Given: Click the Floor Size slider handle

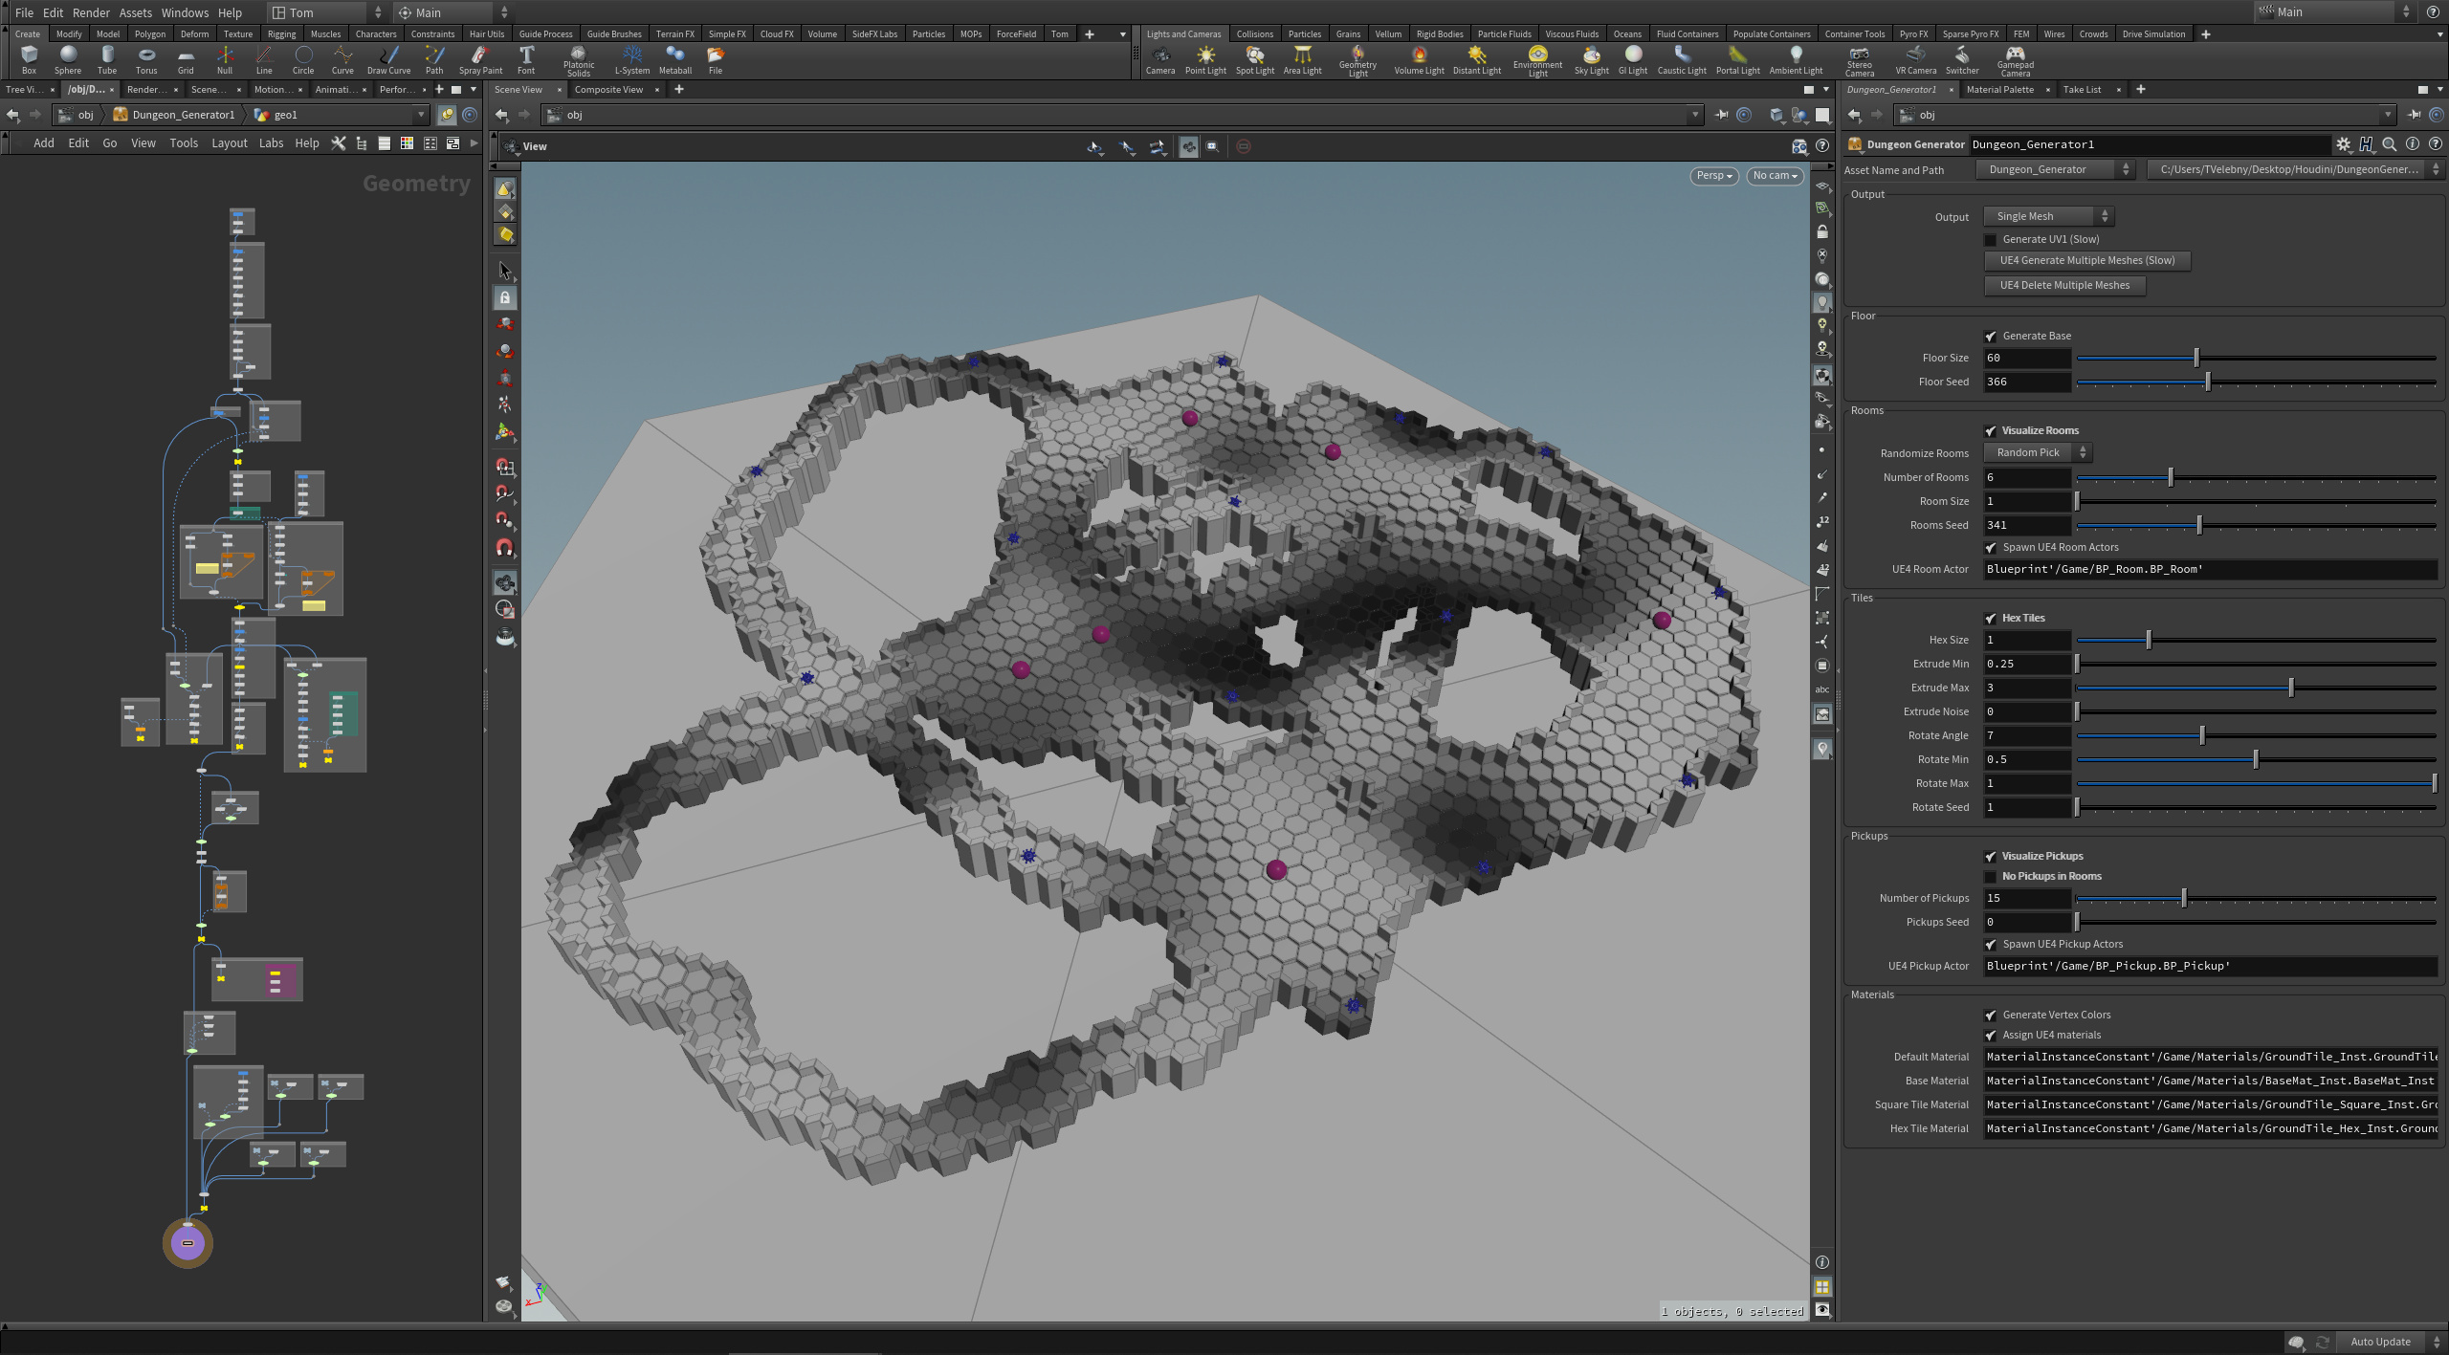Looking at the screenshot, I should click(x=2196, y=359).
